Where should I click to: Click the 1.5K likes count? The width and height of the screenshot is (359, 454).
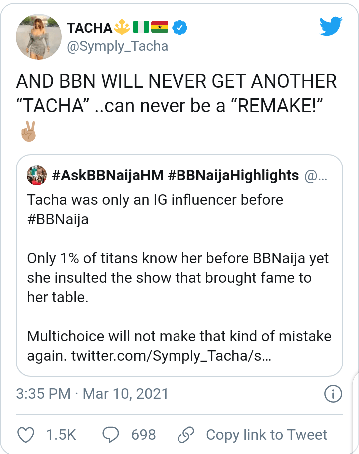[x=61, y=435]
